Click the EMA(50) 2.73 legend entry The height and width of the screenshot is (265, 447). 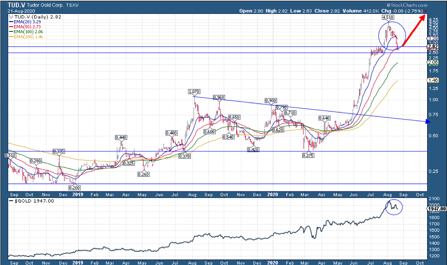click(x=25, y=27)
